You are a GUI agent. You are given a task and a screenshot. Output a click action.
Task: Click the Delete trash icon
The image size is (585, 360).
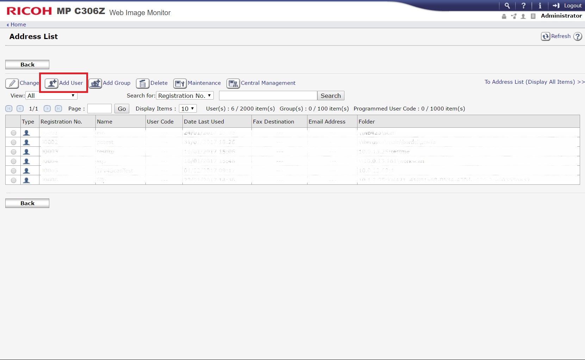click(x=142, y=83)
